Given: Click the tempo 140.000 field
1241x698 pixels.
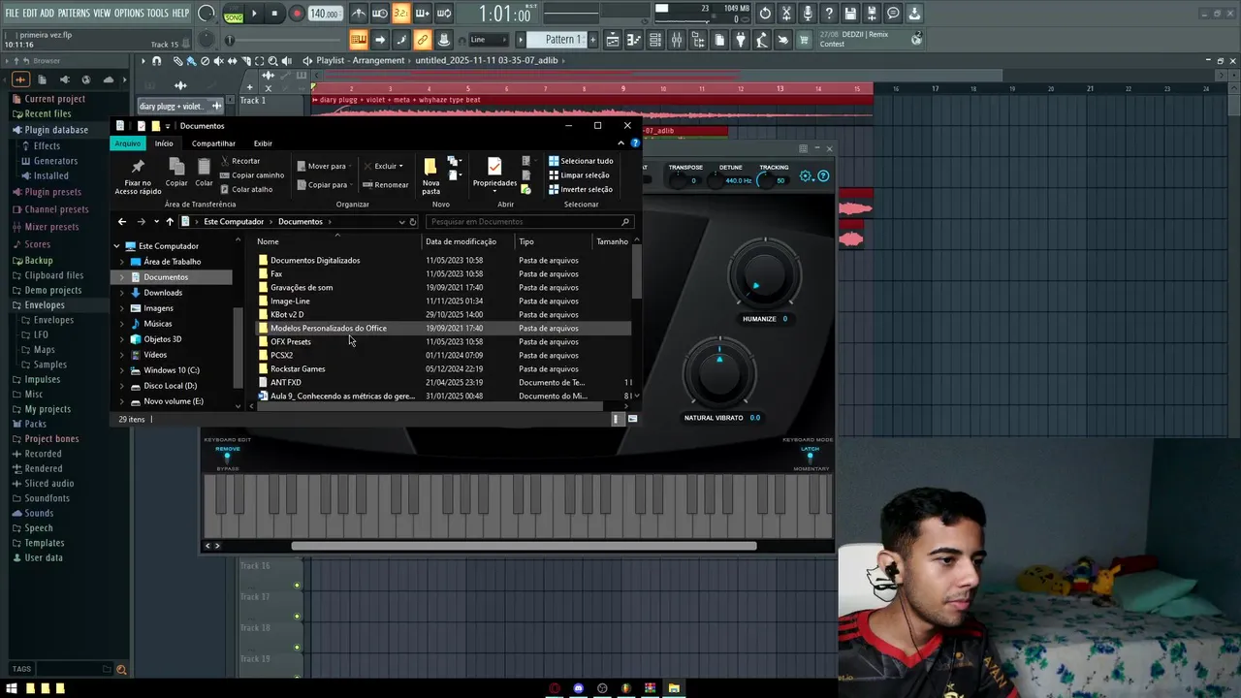Looking at the screenshot, I should click(325, 14).
